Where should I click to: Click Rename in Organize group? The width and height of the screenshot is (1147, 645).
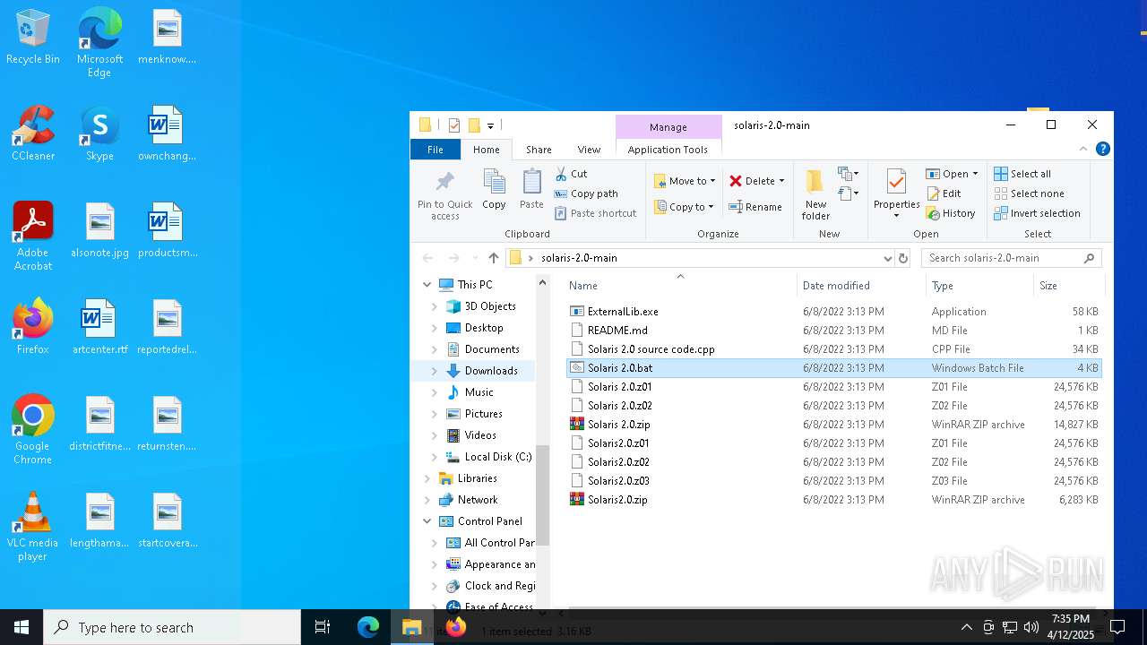(x=755, y=207)
